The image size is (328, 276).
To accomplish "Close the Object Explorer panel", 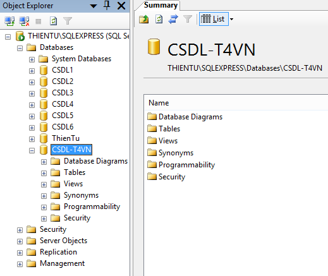I will pyautogui.click(x=121, y=6).
